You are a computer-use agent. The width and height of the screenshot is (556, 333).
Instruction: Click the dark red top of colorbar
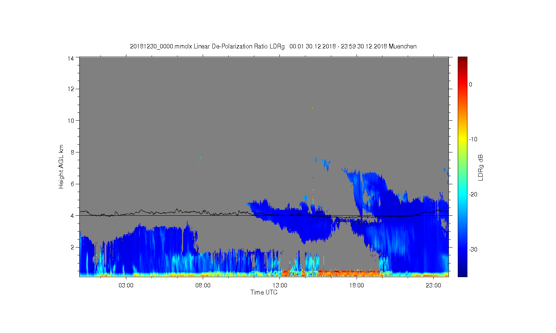coord(462,60)
